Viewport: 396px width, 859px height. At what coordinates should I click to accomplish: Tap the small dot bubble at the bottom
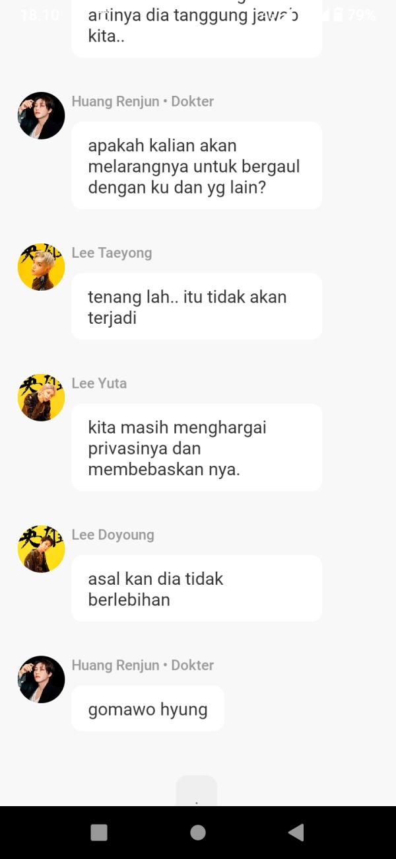pyautogui.click(x=197, y=791)
